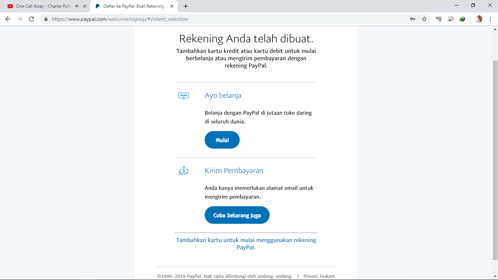The image size is (498, 280).
Task: Click the browser Forward arrow
Action: [20, 19]
